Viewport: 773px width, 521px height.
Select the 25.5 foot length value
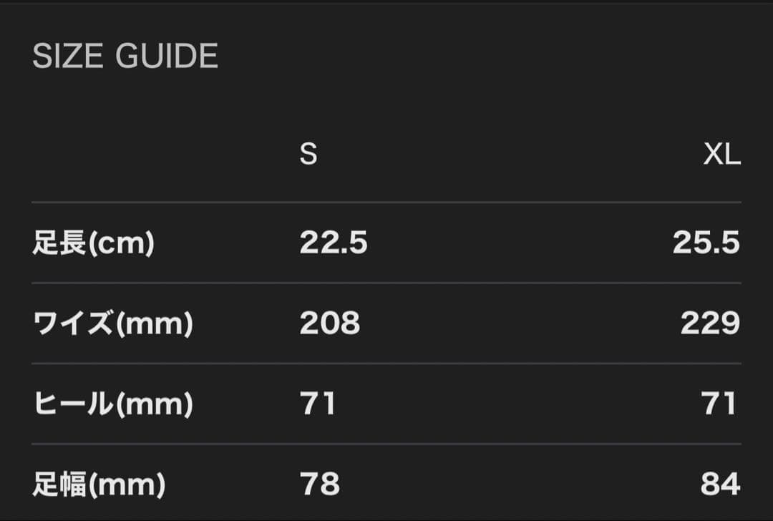[x=706, y=244]
